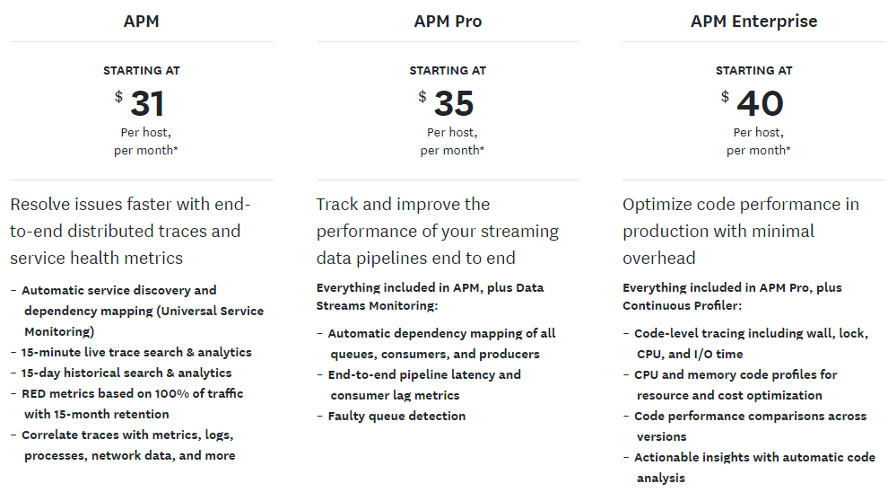888x492 pixels.
Task: Click "End-to-end pipeline latency" feature
Action: point(423,375)
